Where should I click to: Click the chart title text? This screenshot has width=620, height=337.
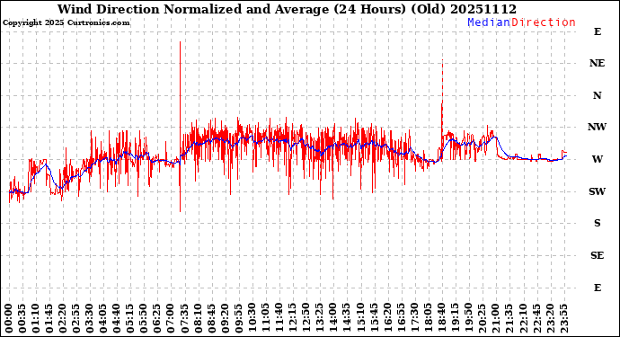[x=287, y=9]
